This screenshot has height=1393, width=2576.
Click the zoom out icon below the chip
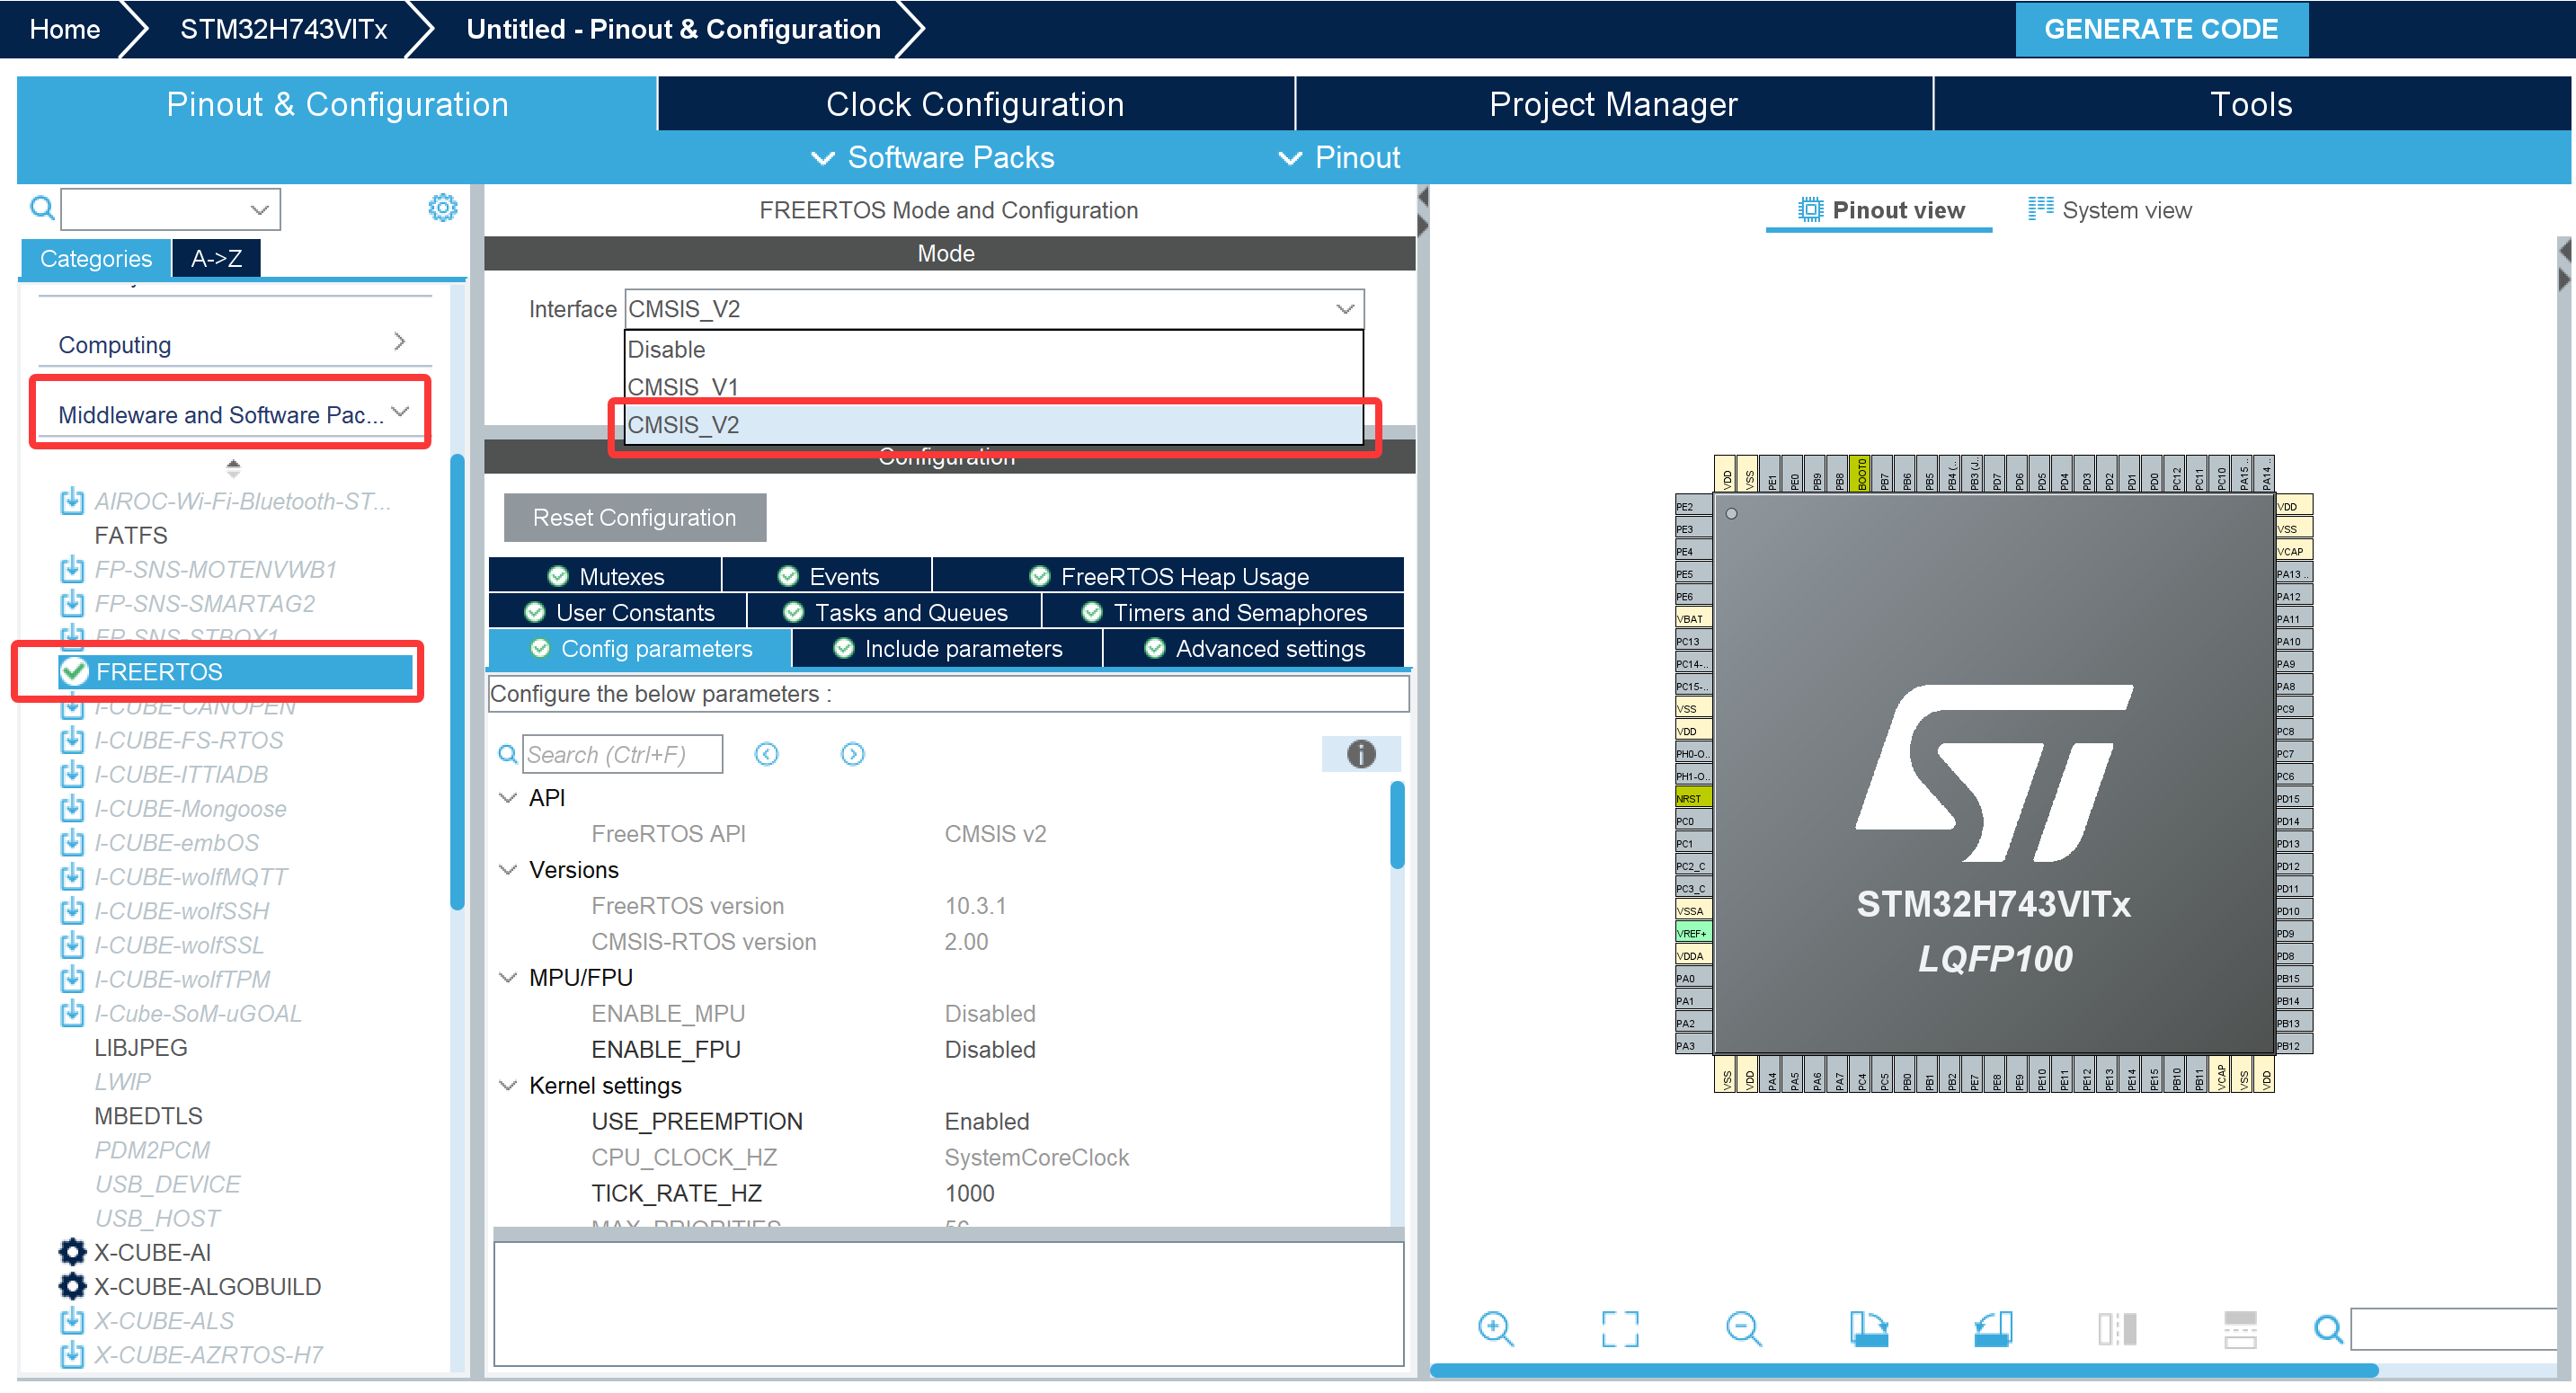[x=1743, y=1329]
